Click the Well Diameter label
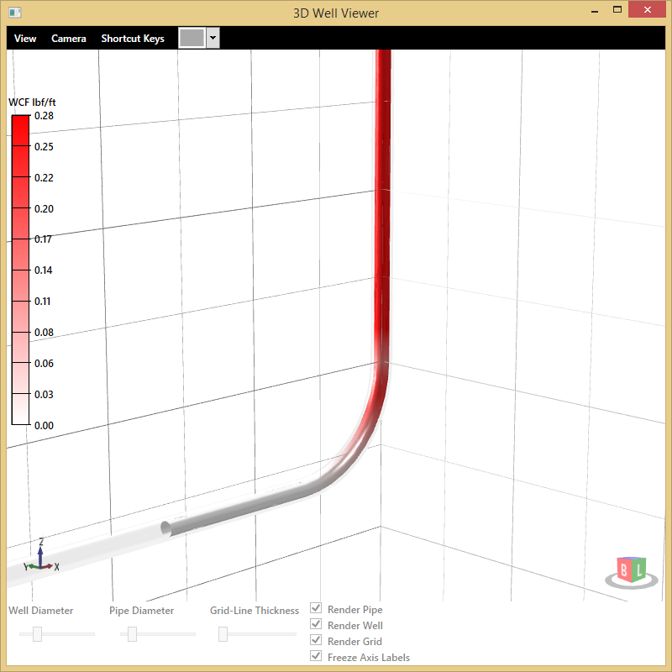This screenshot has height=672, width=672. pyautogui.click(x=40, y=611)
